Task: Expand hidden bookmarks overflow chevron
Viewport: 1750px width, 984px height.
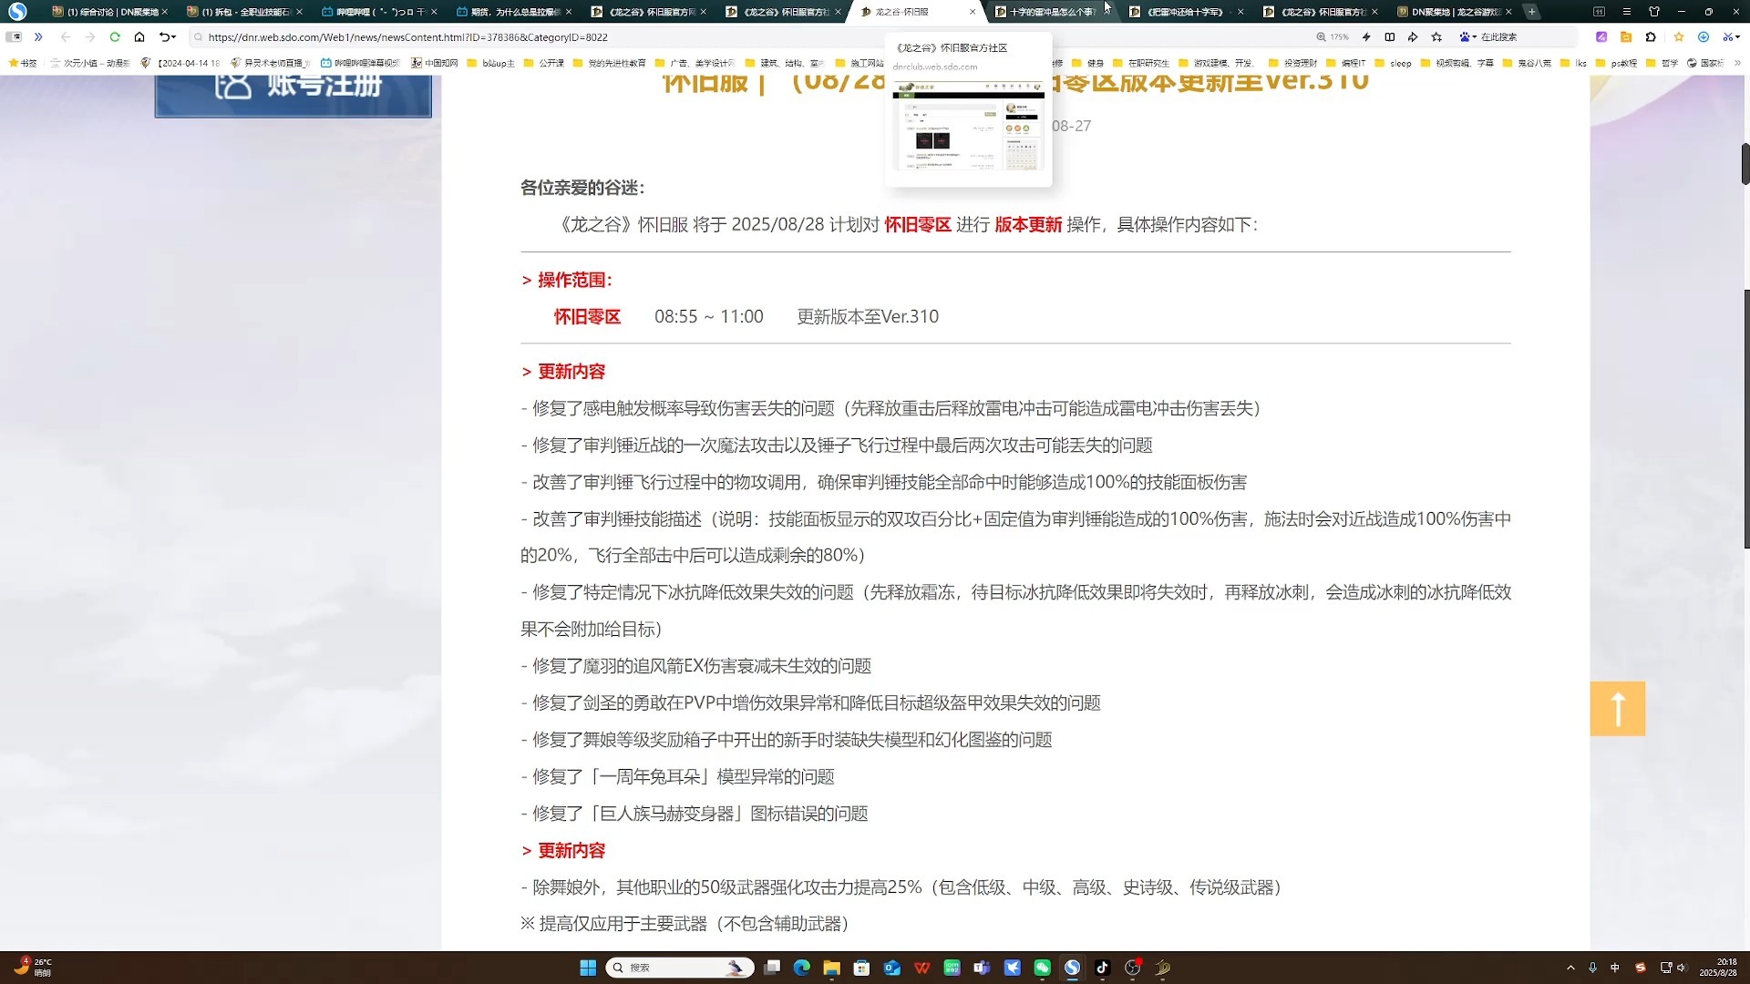Action: (x=1736, y=63)
